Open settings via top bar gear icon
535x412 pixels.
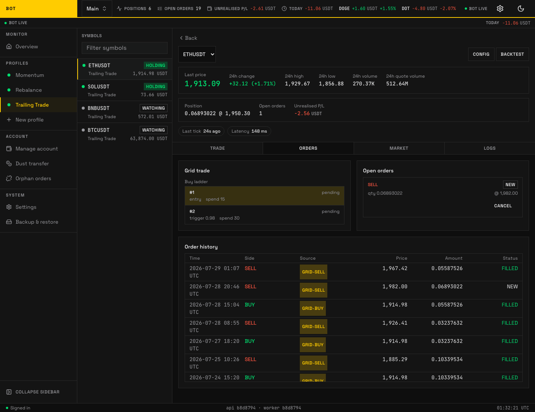500,9
